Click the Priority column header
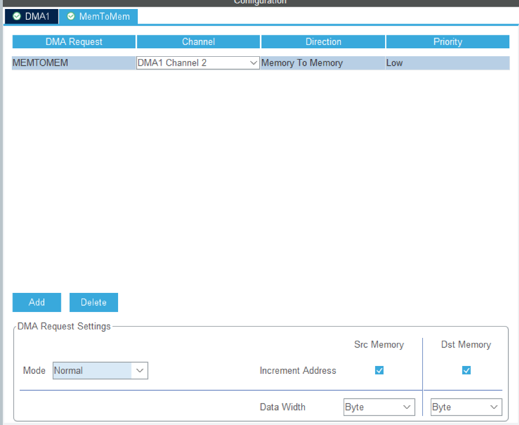The width and height of the screenshot is (519, 425). [x=448, y=42]
